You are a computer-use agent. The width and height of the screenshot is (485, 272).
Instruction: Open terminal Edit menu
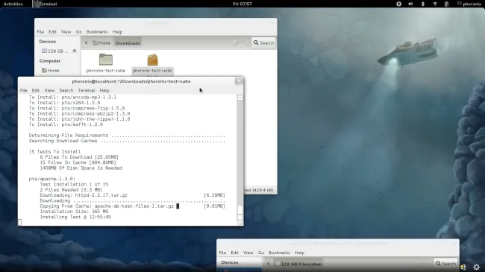[36, 91]
